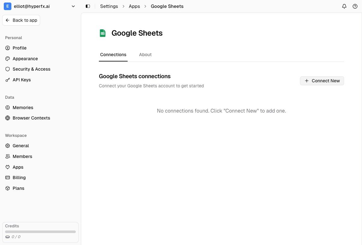Click the Connect New button
The height and width of the screenshot is (245, 362).
322,81
